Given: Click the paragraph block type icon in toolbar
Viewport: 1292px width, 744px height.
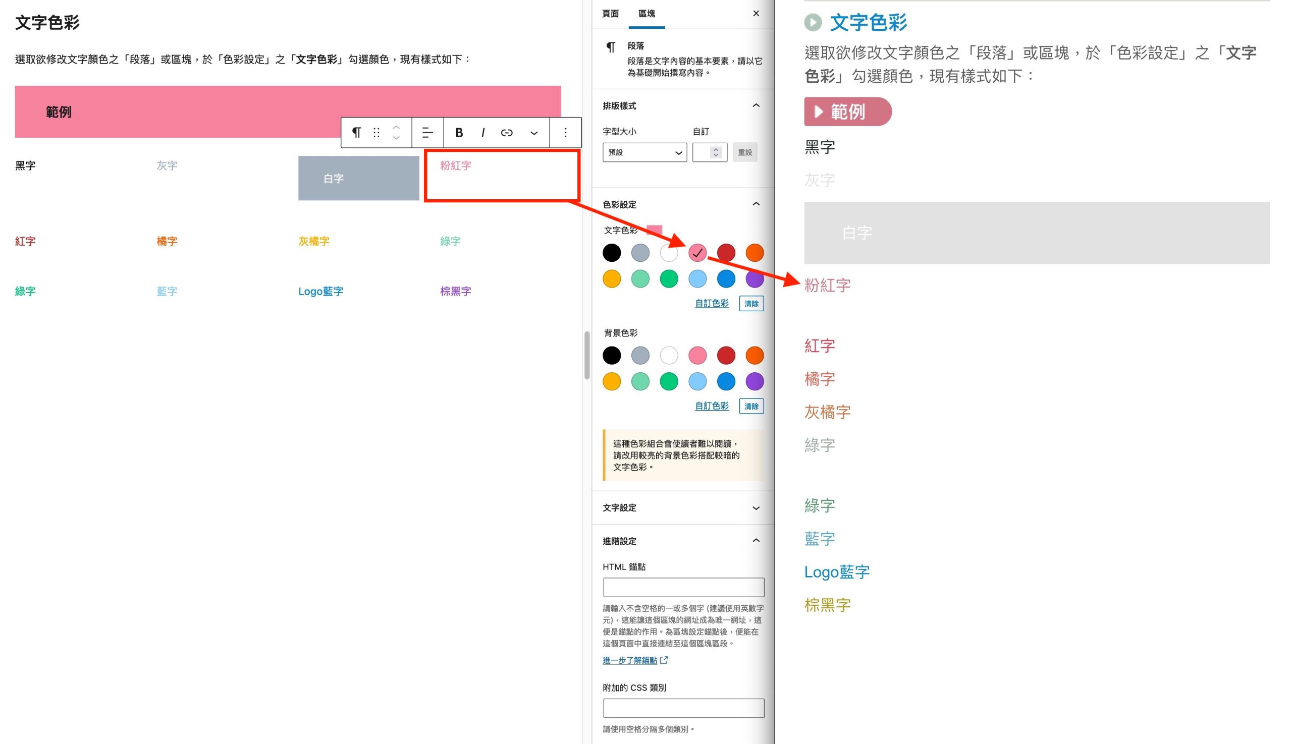Looking at the screenshot, I should [x=356, y=133].
